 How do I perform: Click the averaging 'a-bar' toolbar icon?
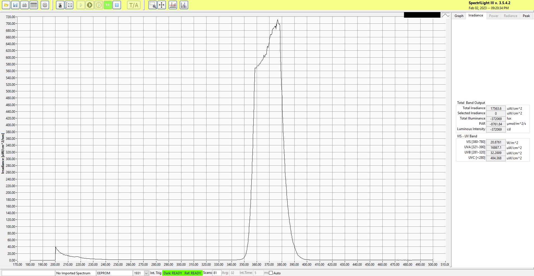60,5
